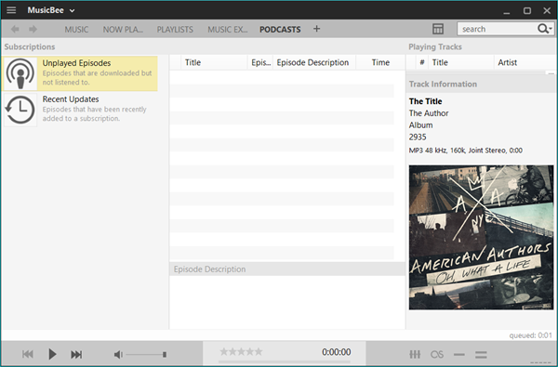Toggle the shuffle lines icon
This screenshot has height=367, width=558.
(x=481, y=354)
